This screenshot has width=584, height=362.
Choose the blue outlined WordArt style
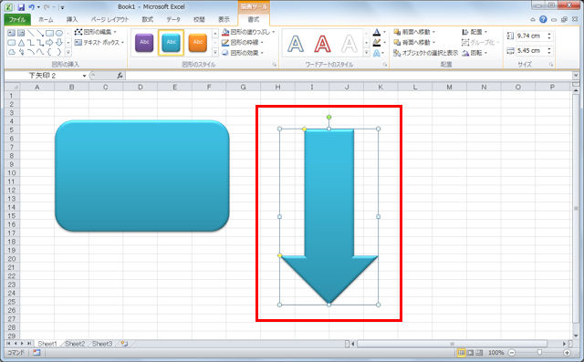point(296,44)
